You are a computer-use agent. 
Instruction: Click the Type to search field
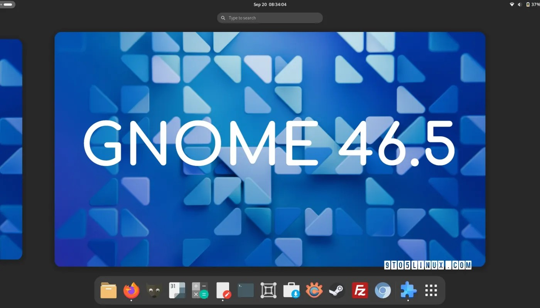(270, 18)
